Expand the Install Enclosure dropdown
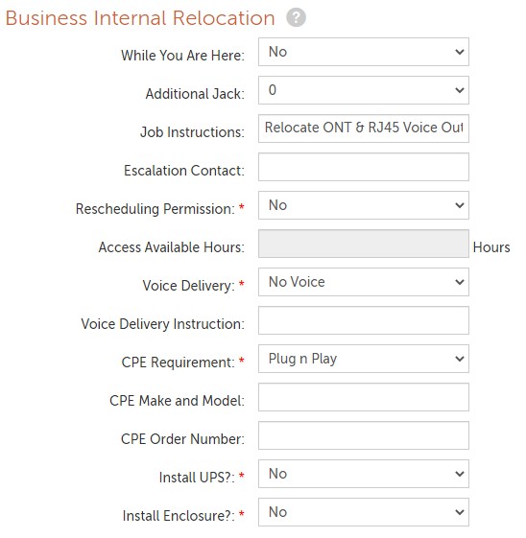 [364, 512]
